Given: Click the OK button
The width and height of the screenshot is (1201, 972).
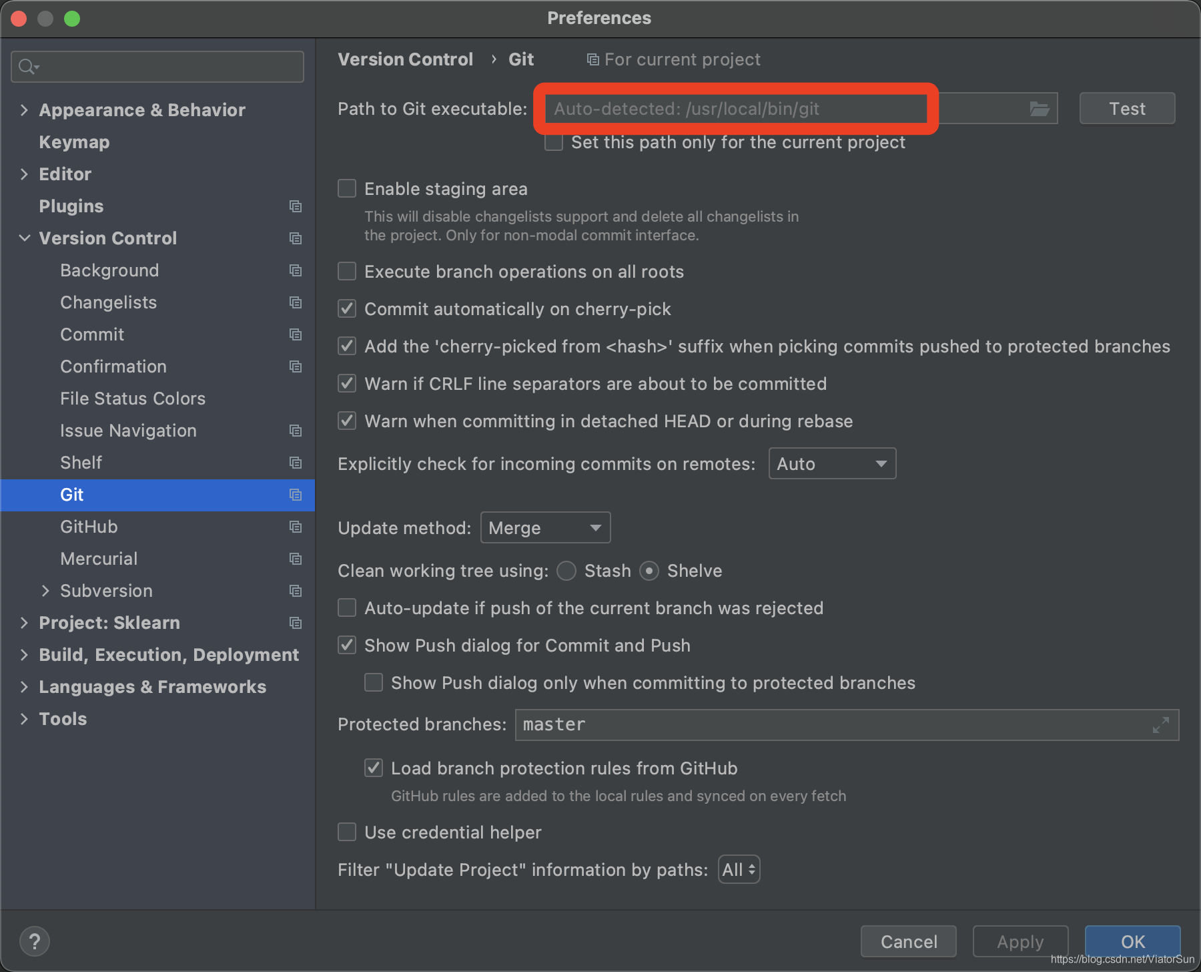Looking at the screenshot, I should point(1132,941).
